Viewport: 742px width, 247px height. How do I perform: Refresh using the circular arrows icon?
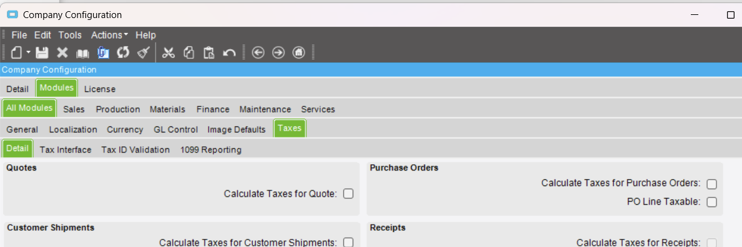pyautogui.click(x=123, y=52)
